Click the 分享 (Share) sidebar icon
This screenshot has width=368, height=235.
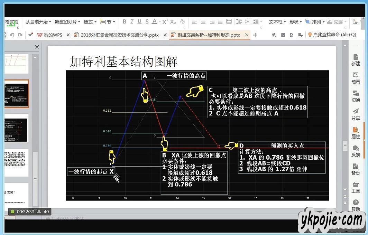356,114
